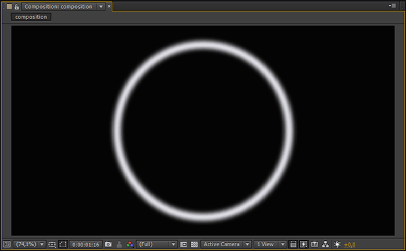Open the resolution dropdown set to Full

[157, 244]
